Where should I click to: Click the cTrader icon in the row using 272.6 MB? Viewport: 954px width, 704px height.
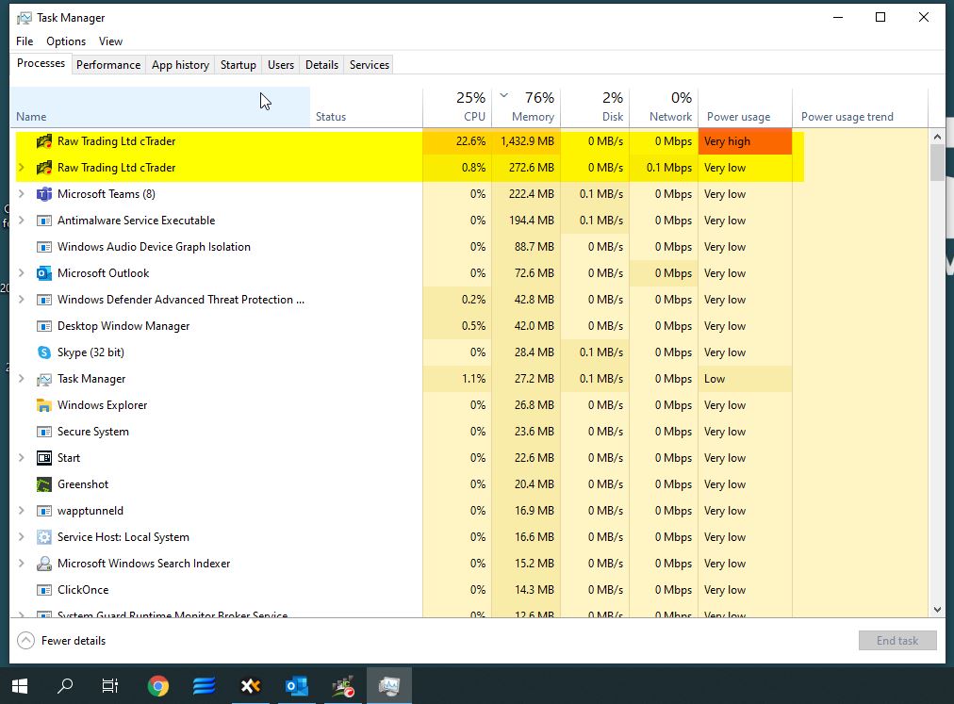pyautogui.click(x=43, y=168)
